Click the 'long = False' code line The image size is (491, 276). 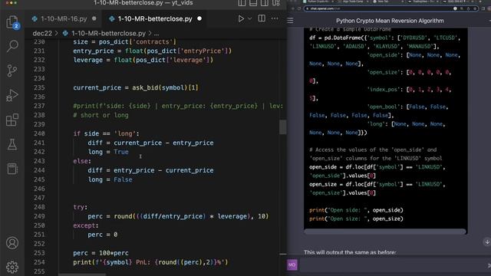(110, 179)
